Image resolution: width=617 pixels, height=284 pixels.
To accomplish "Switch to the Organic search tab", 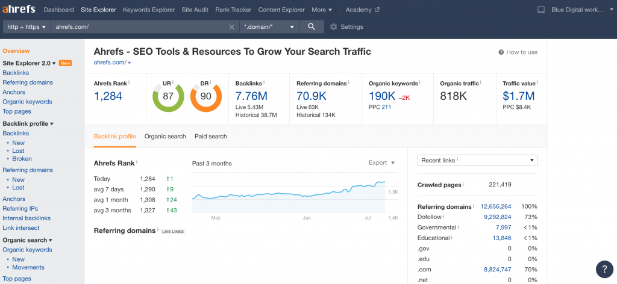I will (165, 137).
